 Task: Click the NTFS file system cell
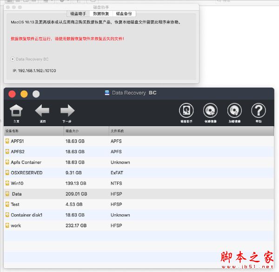(x=116, y=183)
